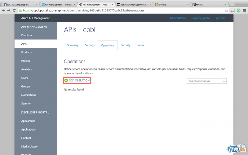Close the Mr.BIG browser tab
The image size is (248, 155).
(x=226, y=5)
